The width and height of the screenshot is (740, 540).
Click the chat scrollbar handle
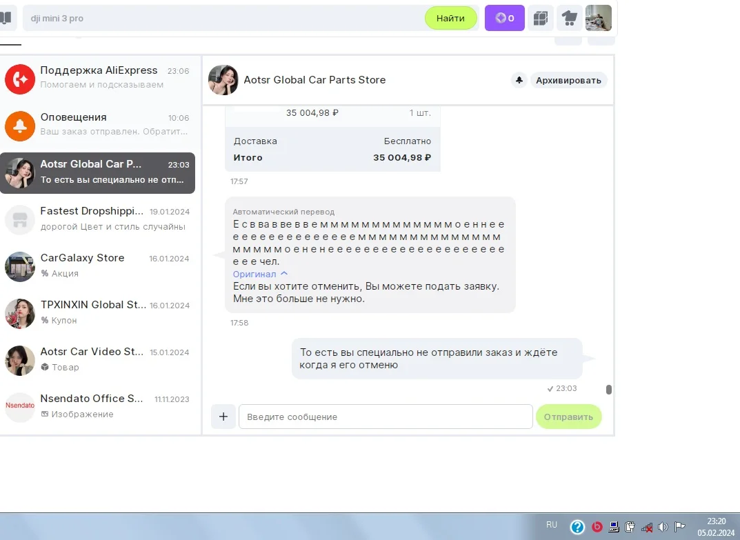(x=609, y=390)
